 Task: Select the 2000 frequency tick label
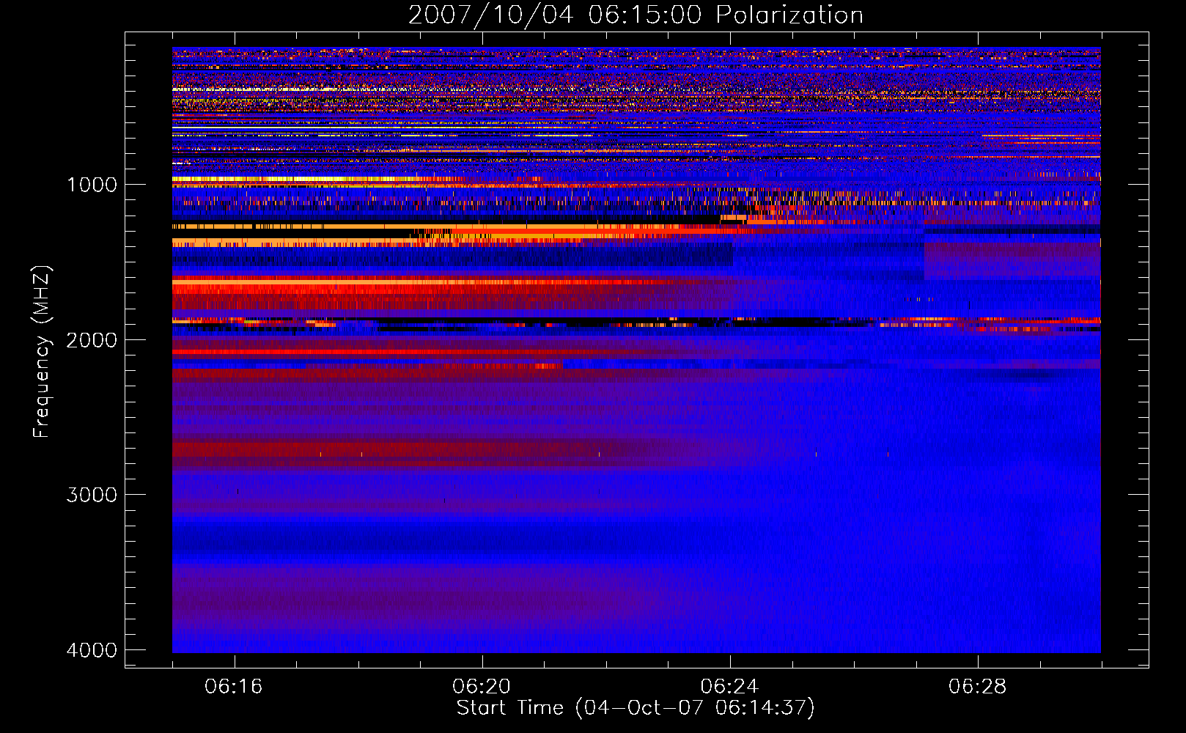(x=92, y=340)
